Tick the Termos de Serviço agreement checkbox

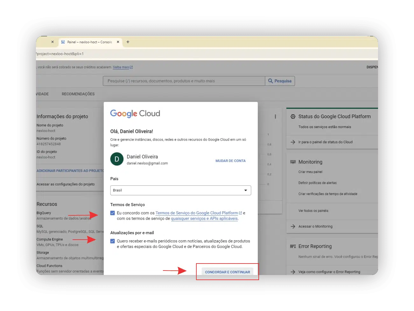(113, 213)
